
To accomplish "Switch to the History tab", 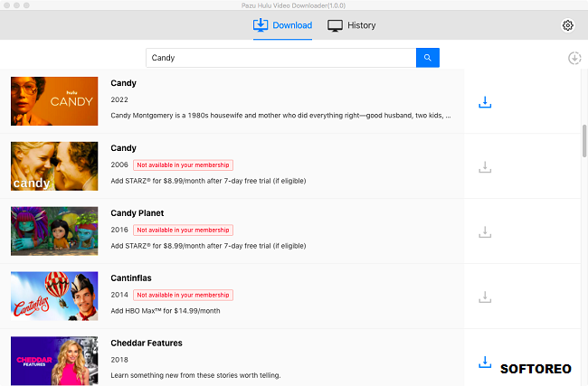I will [x=351, y=25].
